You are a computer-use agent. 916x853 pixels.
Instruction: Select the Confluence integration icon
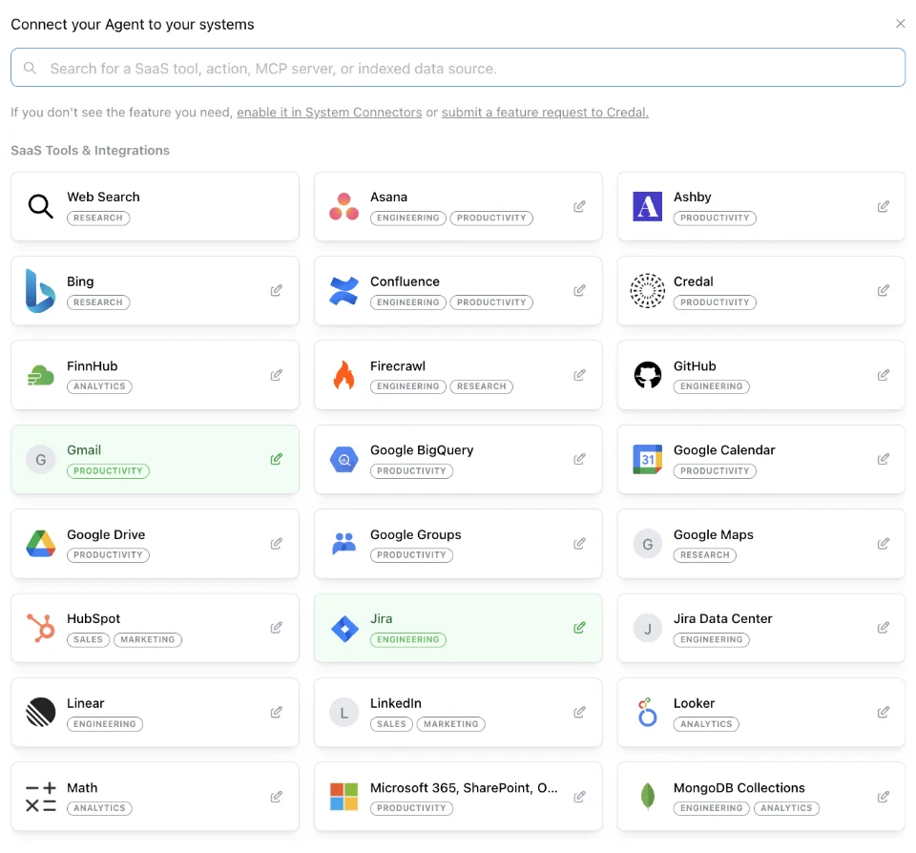[342, 290]
